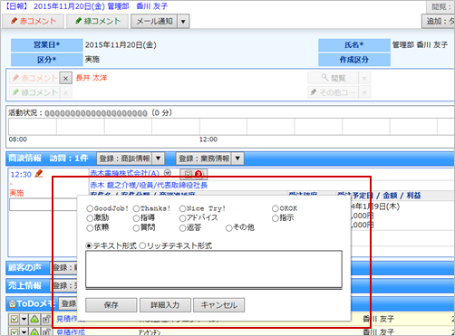Image resolution: width=455 pixels, height=336 pixels.
Task: Click the greyed 緑コメント button in the comment panel
Action: tap(34, 92)
